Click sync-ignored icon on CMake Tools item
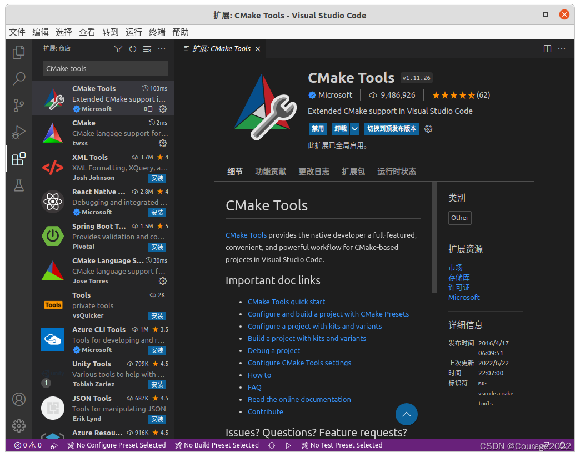Viewport: 580px width, 457px height. 148,109
